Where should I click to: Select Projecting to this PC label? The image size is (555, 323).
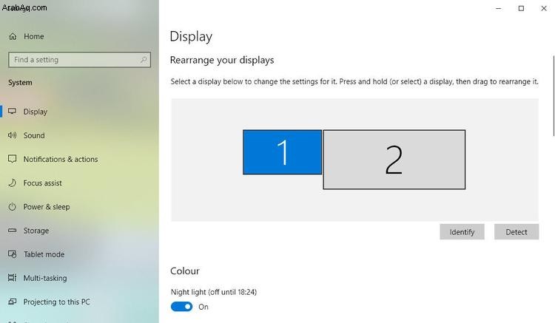point(57,302)
